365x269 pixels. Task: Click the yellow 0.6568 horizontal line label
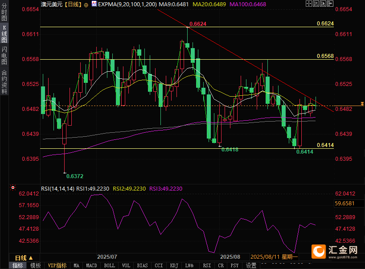point(325,56)
